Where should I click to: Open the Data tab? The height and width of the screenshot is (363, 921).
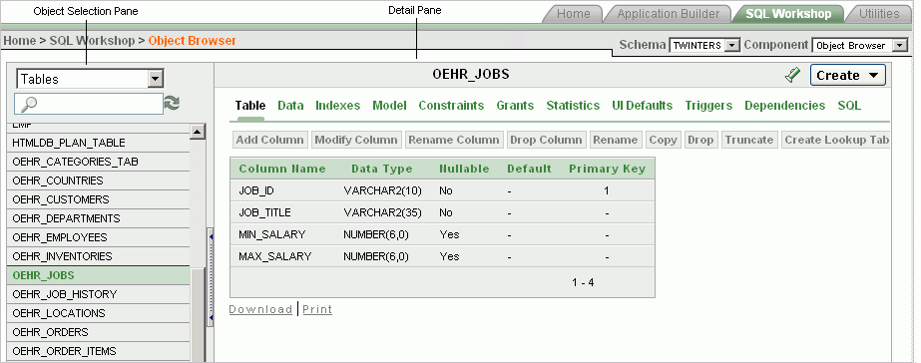coord(290,106)
